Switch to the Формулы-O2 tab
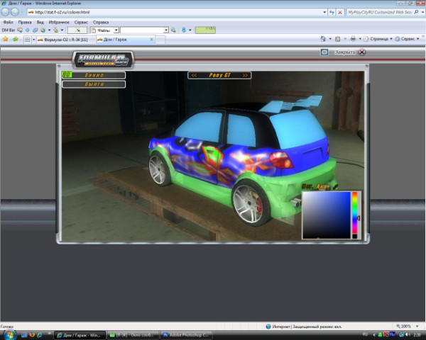Viewport: 426px width, 340px height. tap(64, 40)
